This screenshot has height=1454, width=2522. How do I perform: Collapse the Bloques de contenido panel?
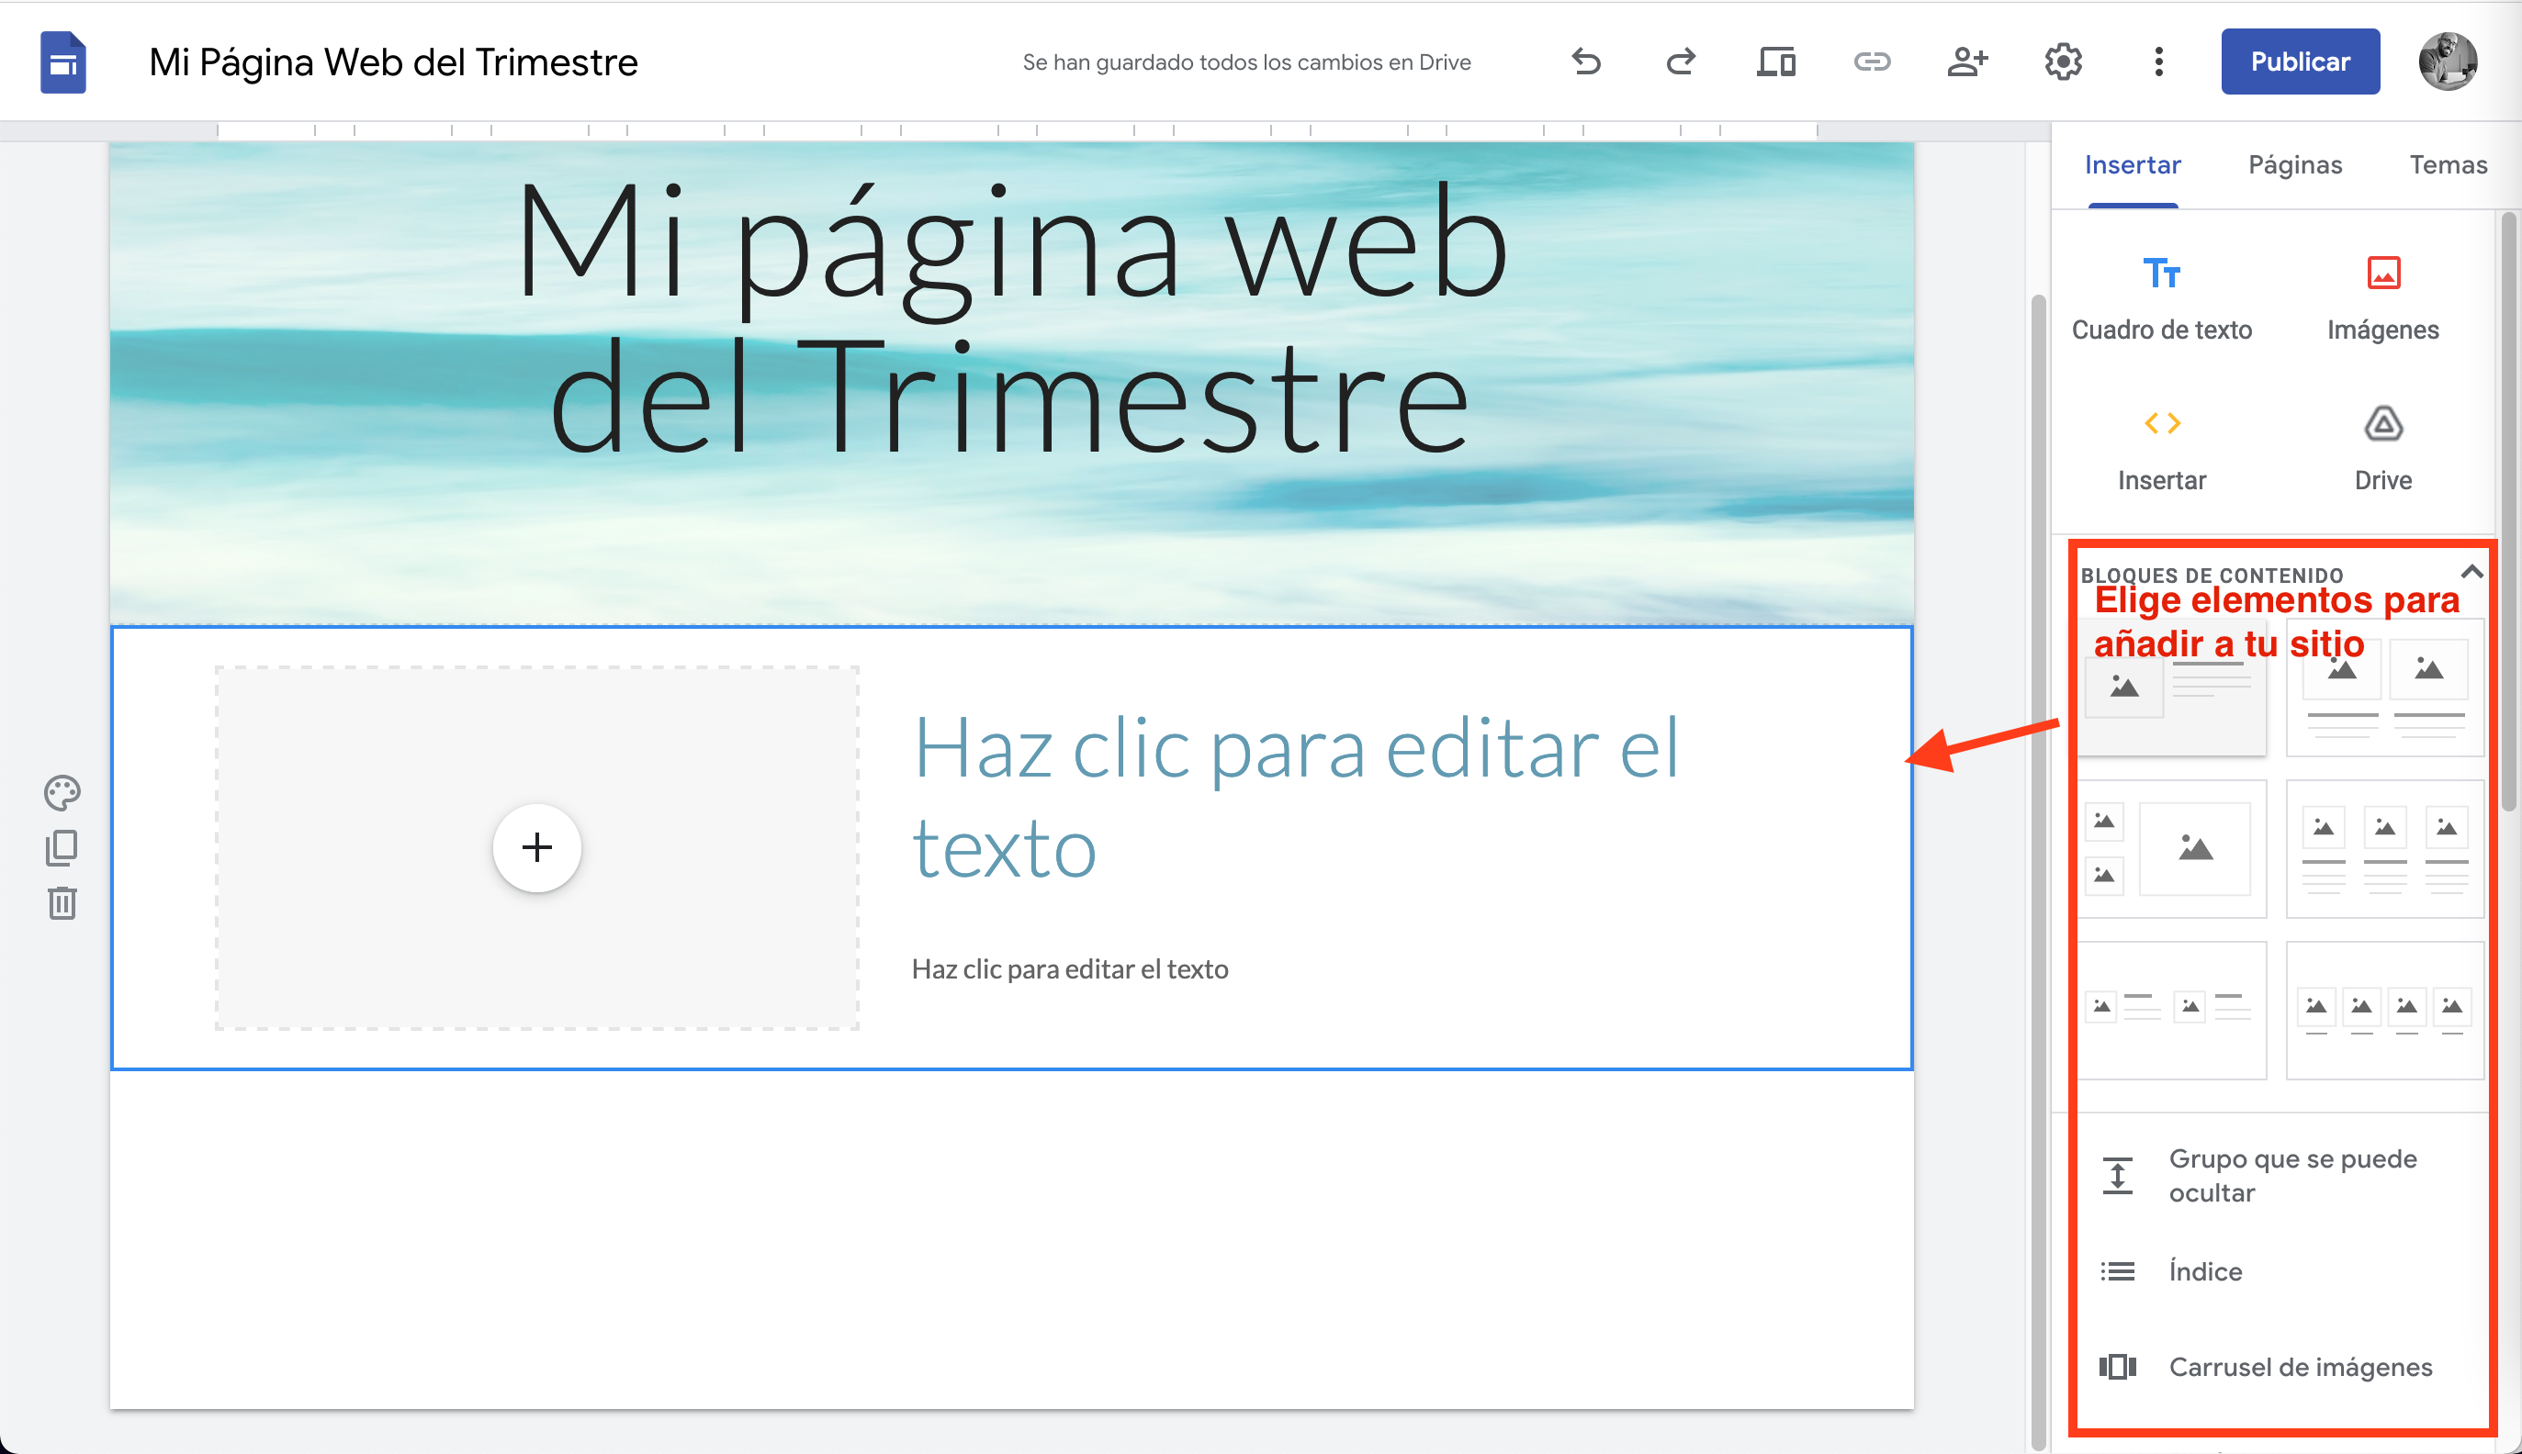point(2471,571)
